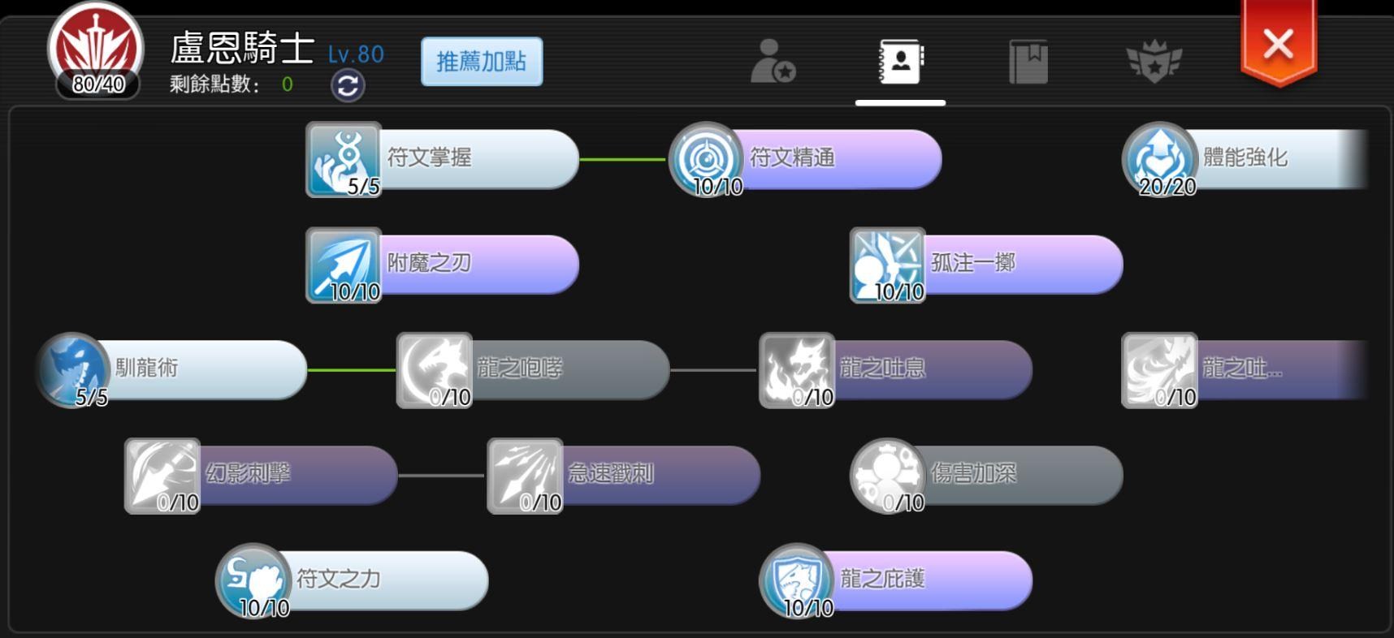Screen dimensions: 1394x638
Task: Select the 馴龍術 dragon skill icon
Action: (72, 370)
